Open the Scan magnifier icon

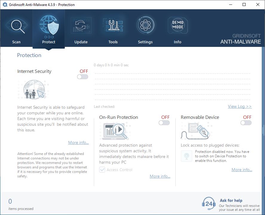coord(16,26)
